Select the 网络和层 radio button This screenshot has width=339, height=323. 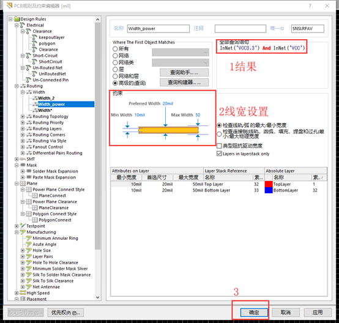coord(115,76)
